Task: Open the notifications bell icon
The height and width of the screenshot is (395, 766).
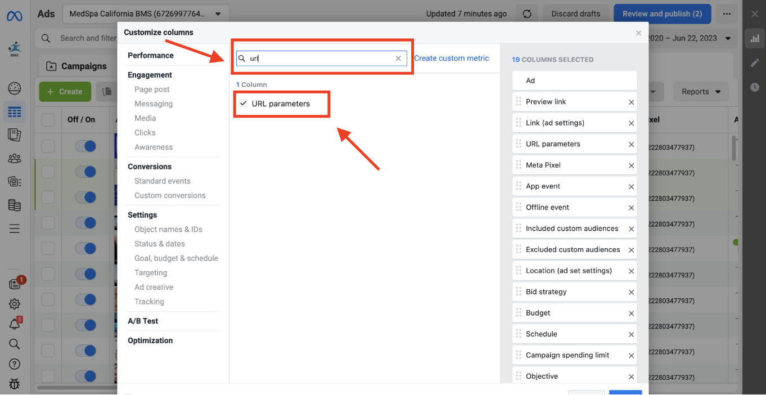Action: click(x=15, y=324)
